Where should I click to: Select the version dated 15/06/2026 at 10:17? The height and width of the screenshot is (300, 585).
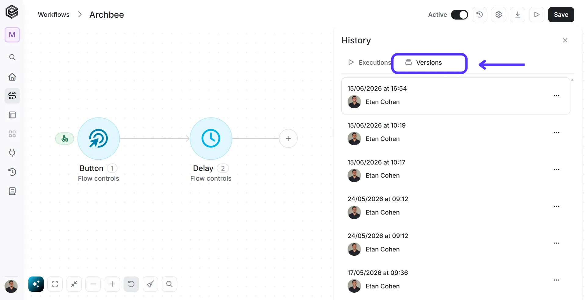coord(456,170)
